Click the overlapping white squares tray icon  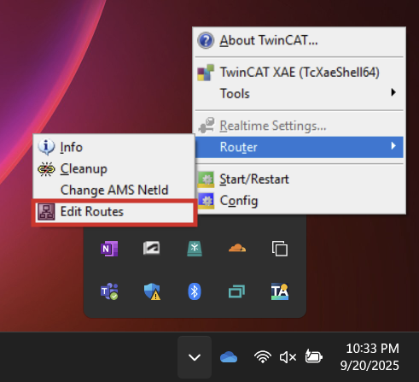280,249
